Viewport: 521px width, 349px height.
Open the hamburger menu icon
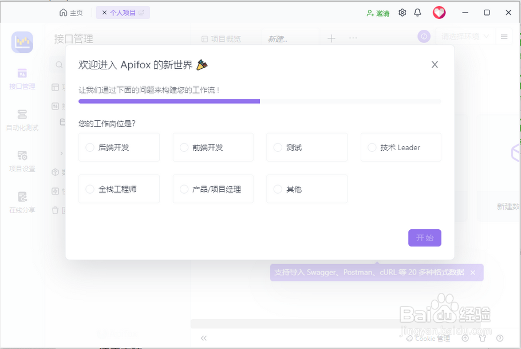tap(504, 37)
